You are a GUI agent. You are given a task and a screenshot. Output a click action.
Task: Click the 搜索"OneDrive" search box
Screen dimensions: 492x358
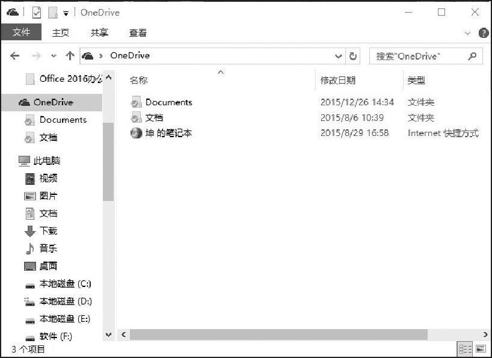(x=426, y=56)
